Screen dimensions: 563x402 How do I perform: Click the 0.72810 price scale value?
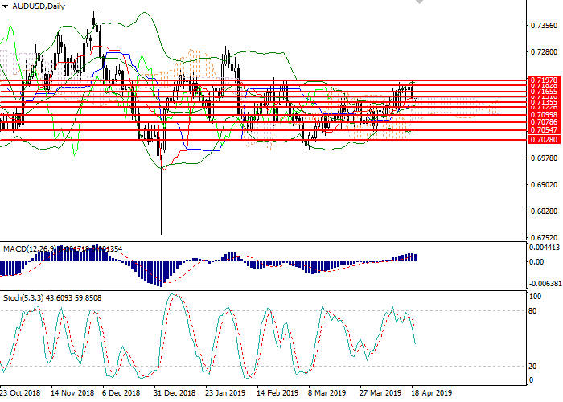click(x=545, y=52)
